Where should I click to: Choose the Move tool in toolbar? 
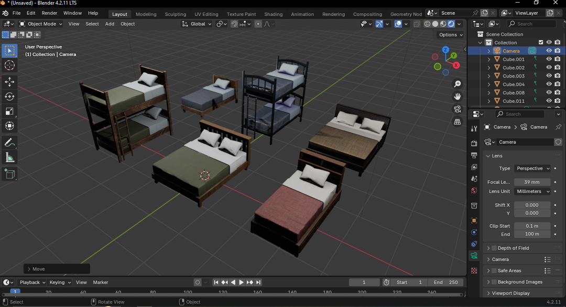click(x=10, y=82)
